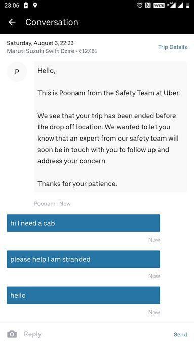Tap Poonam's avatar circle with letter P
Image resolution: width=194 pixels, height=345 pixels.
coord(17,72)
